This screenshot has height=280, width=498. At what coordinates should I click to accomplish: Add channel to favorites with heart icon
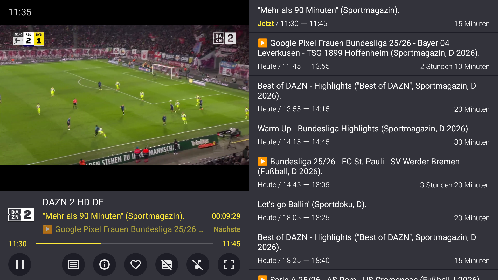pyautogui.click(x=136, y=264)
